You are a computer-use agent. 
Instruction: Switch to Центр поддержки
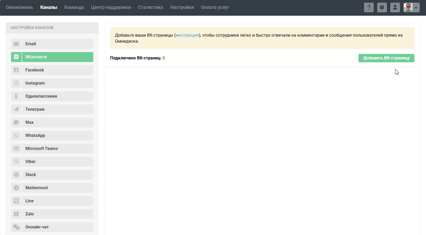[111, 7]
